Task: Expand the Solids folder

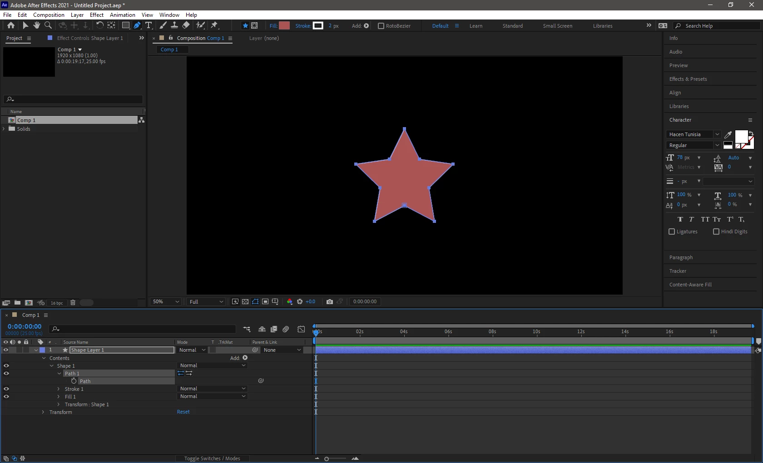Action: pyautogui.click(x=4, y=129)
